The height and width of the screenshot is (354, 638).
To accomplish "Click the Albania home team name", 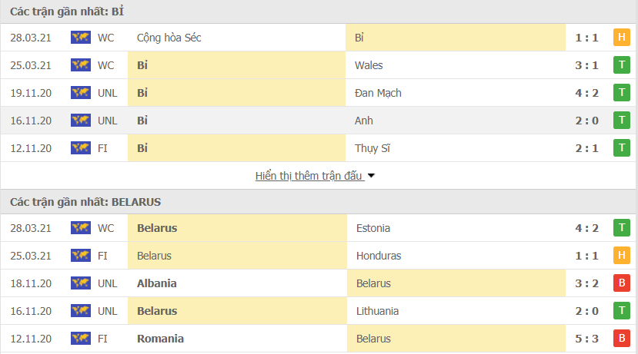I will coord(157,283).
